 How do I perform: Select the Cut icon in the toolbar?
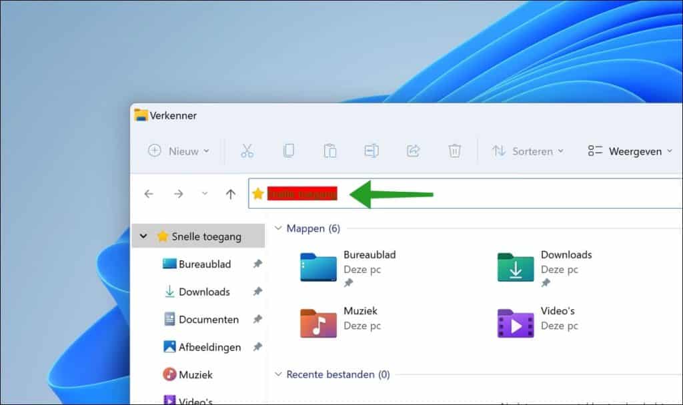247,151
